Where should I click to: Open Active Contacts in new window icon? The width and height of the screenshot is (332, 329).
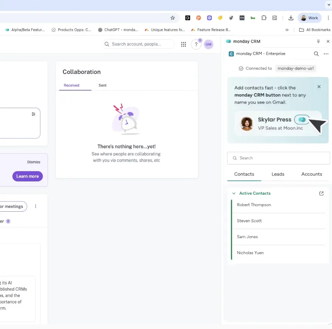click(x=321, y=193)
